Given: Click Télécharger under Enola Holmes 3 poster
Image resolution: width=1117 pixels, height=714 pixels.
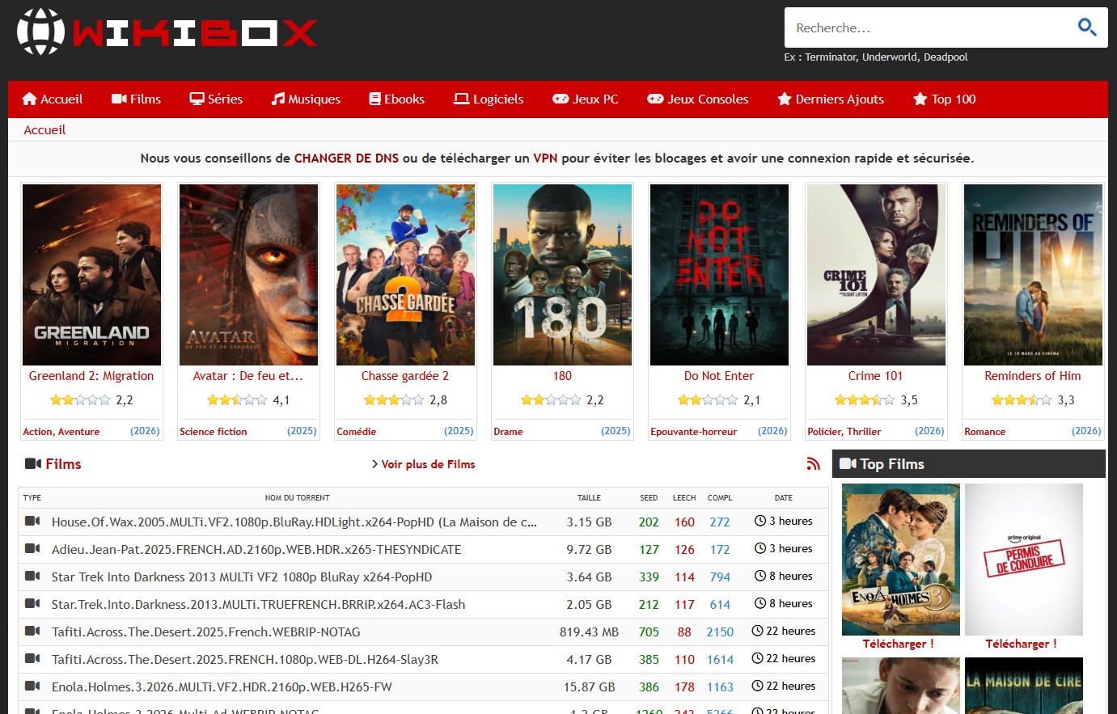Looking at the screenshot, I should click(898, 644).
